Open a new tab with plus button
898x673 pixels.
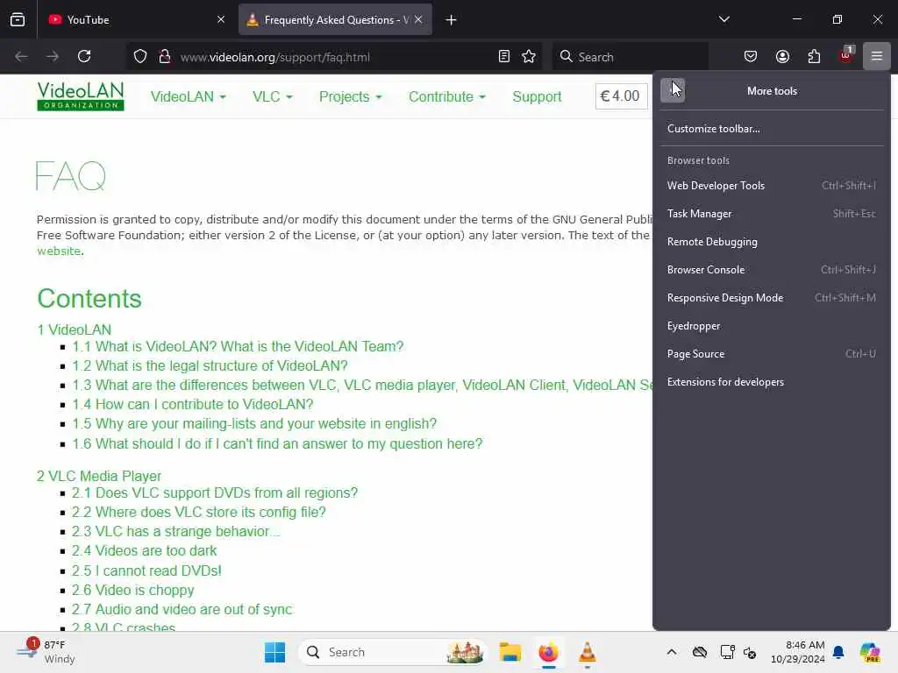pyautogui.click(x=451, y=20)
